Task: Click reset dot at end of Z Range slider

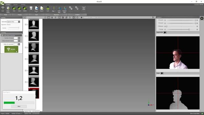Action: [x=197, y=29]
